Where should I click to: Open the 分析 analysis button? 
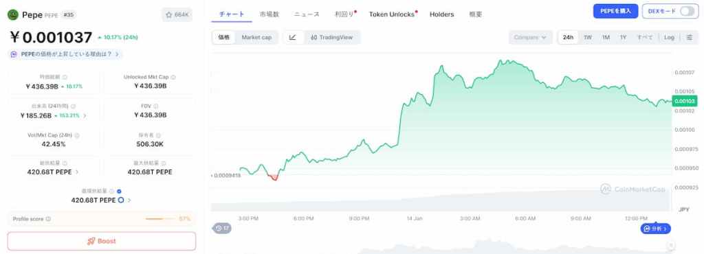tap(655, 229)
